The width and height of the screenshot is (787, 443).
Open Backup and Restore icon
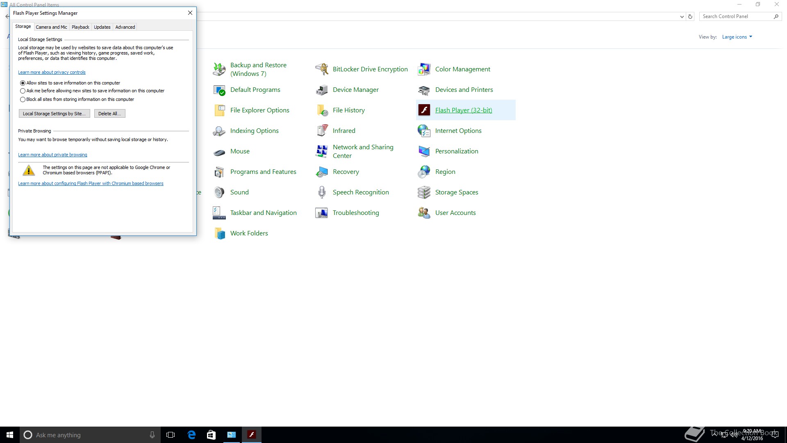(219, 69)
